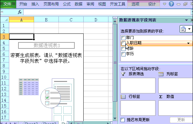Click the horizontal scrollbar left arrow

click(71, 123)
